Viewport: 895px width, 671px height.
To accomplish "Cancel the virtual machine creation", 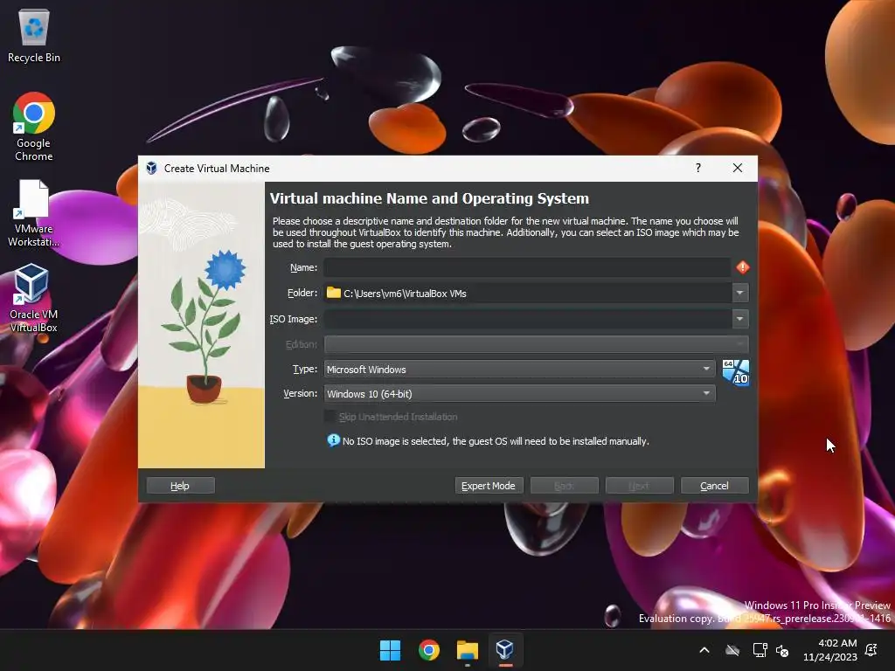I will tap(715, 486).
